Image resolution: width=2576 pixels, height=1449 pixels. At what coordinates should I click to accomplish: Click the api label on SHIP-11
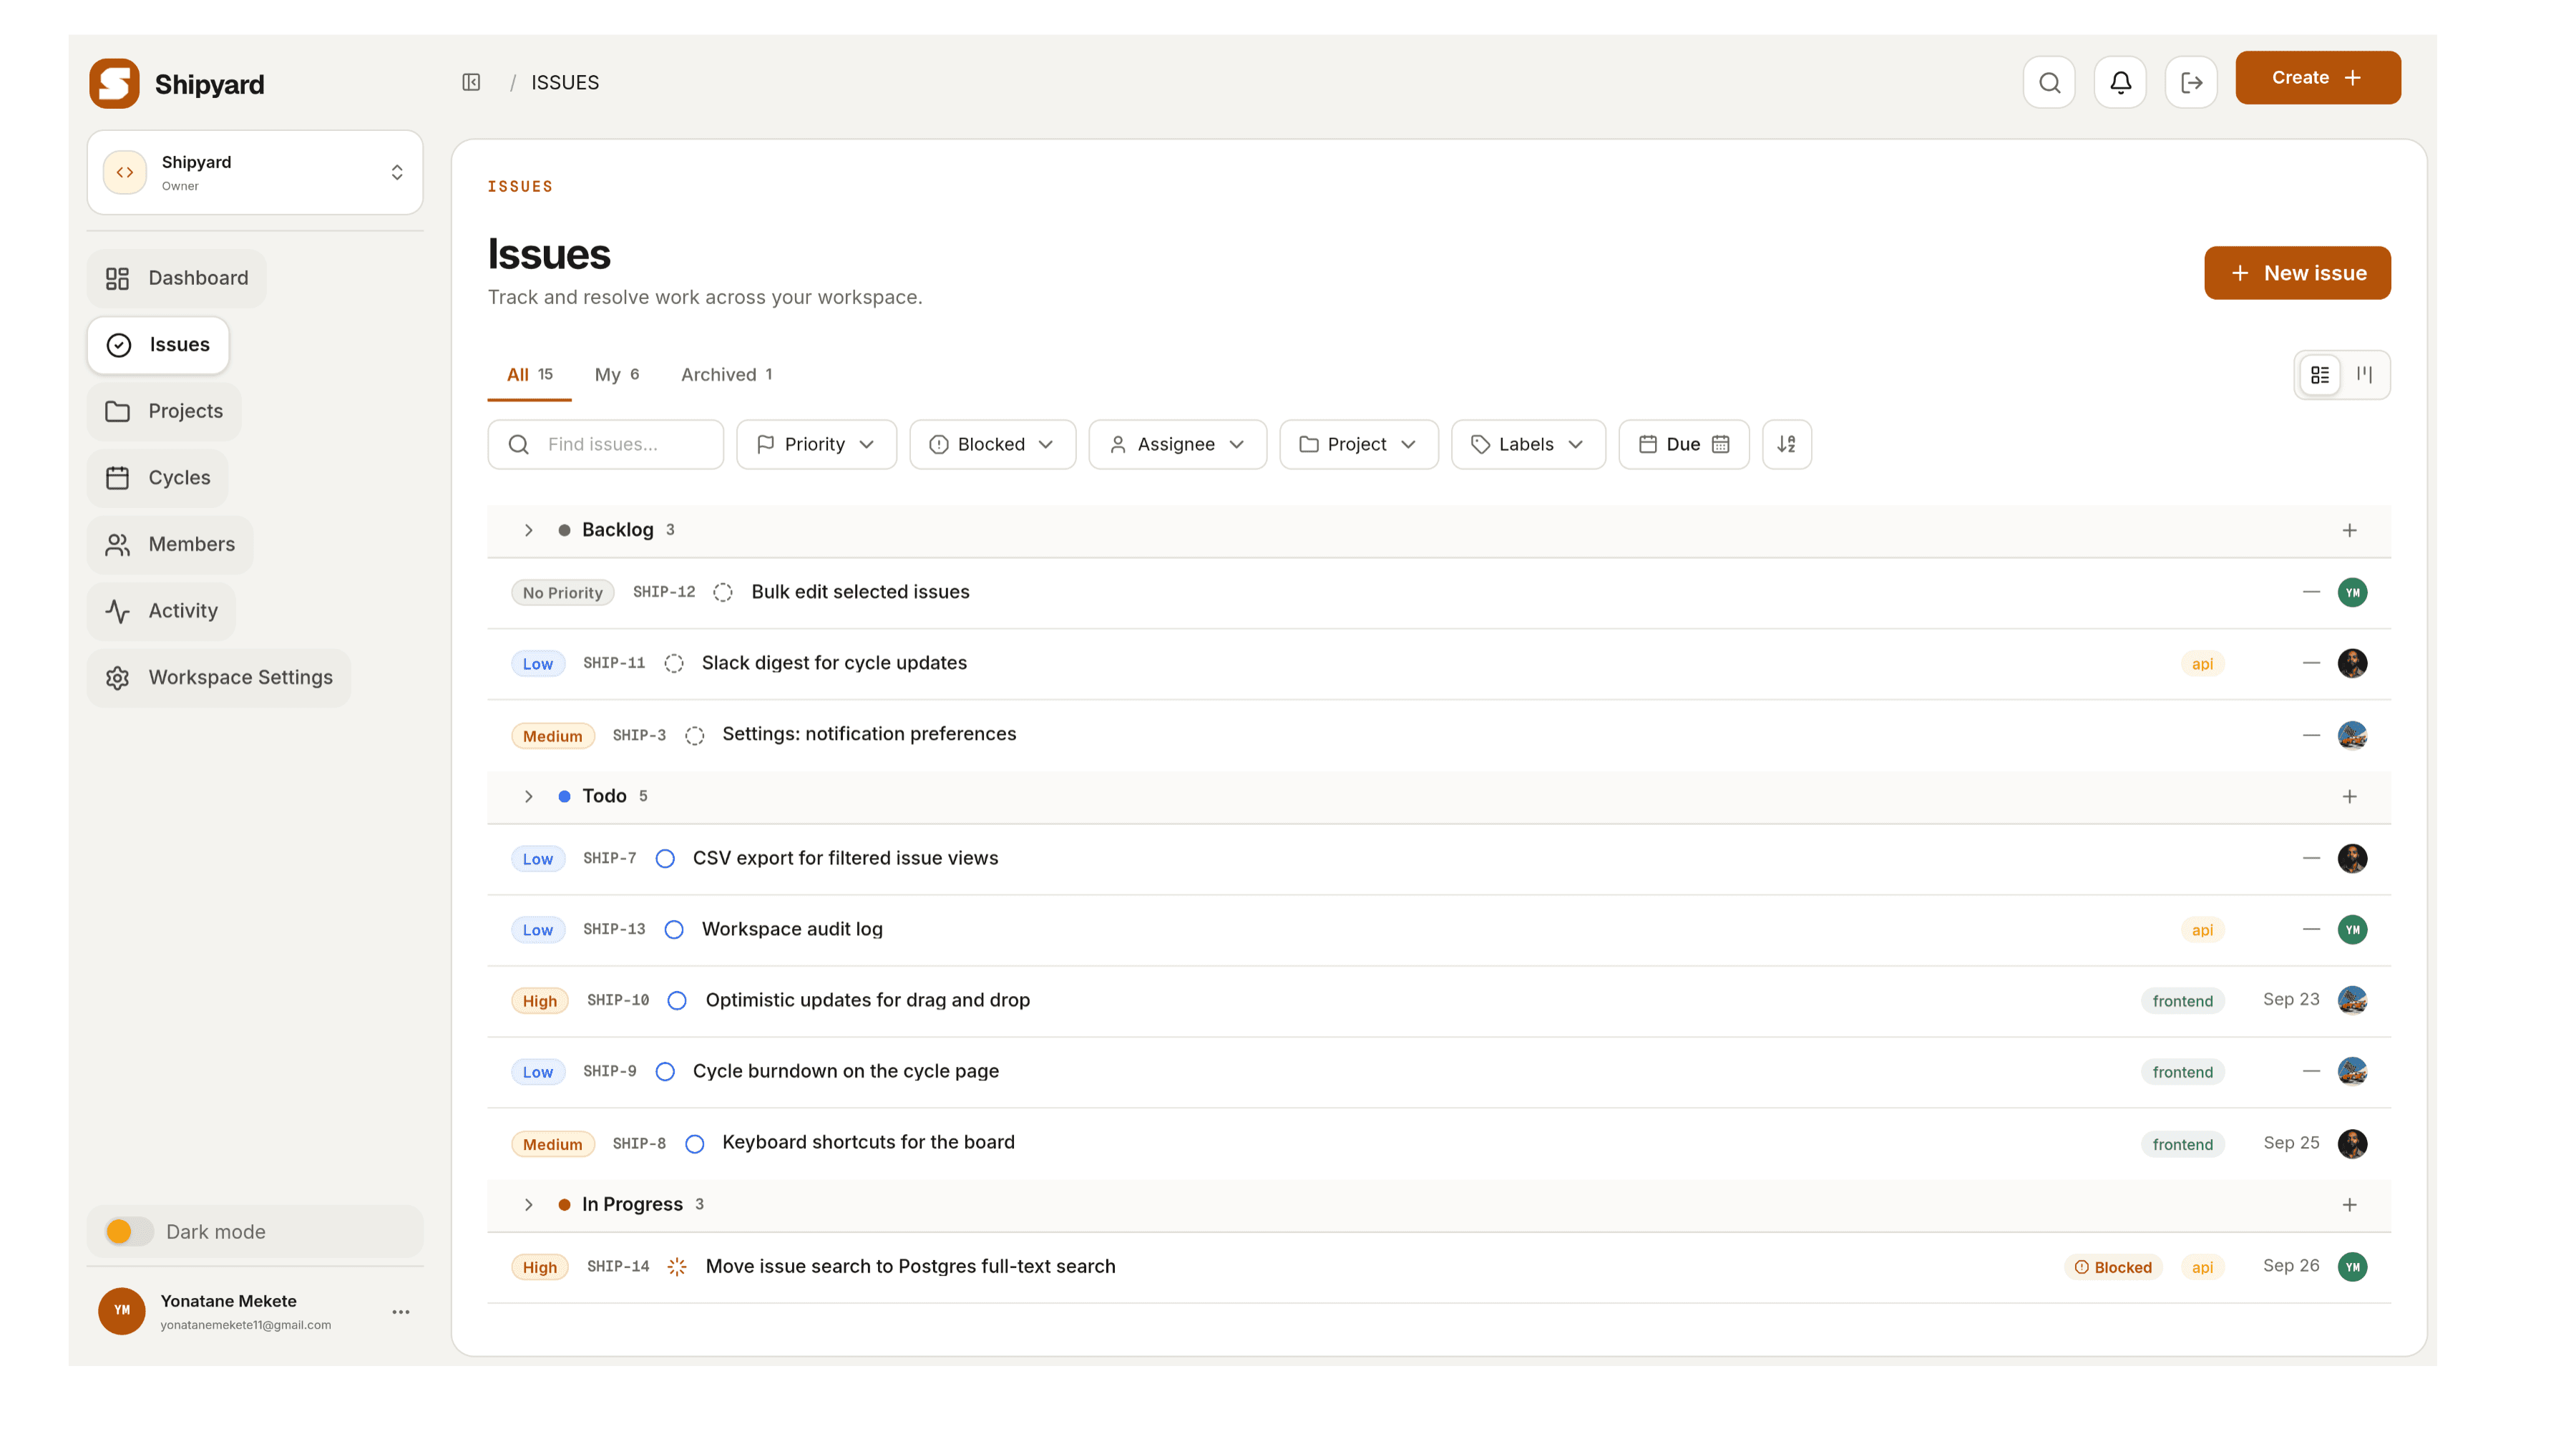2202,664
